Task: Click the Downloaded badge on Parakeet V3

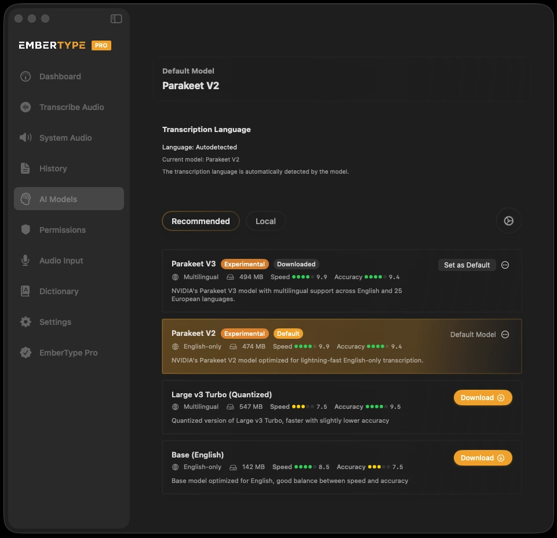Action: pyautogui.click(x=296, y=264)
